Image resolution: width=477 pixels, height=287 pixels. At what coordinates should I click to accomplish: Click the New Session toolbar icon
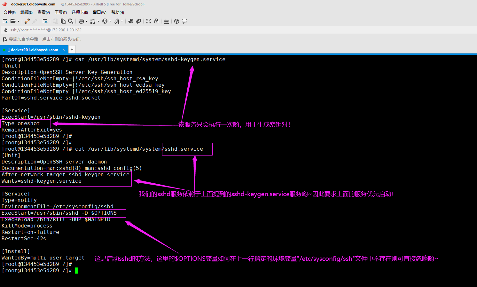click(x=5, y=21)
